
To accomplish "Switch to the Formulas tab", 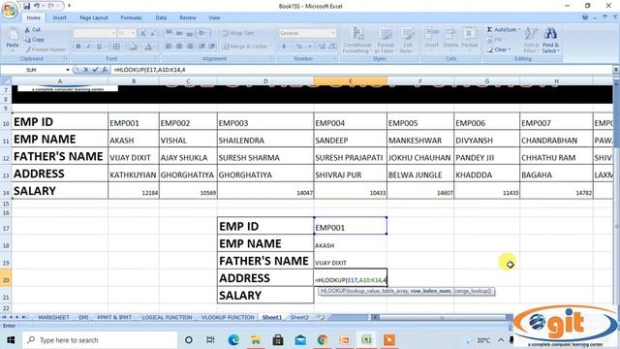I will tap(132, 17).
